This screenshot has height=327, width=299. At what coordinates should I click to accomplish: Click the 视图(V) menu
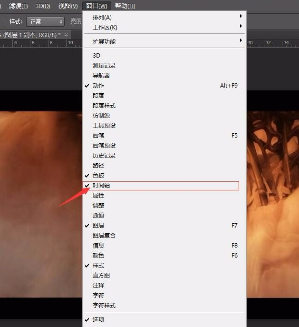[x=68, y=6]
